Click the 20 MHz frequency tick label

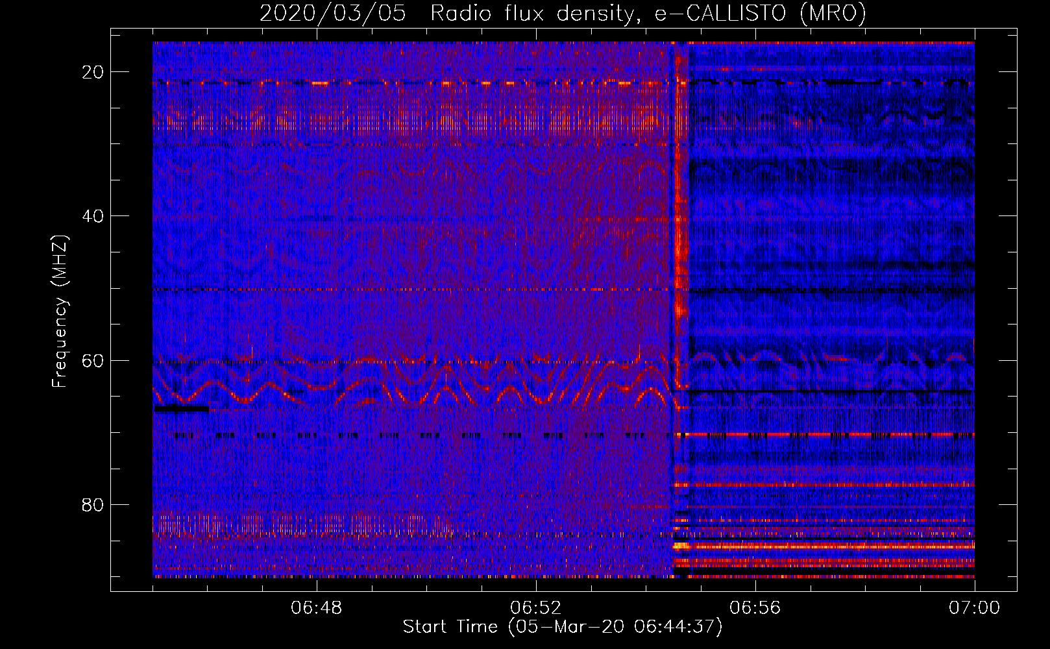[x=93, y=72]
